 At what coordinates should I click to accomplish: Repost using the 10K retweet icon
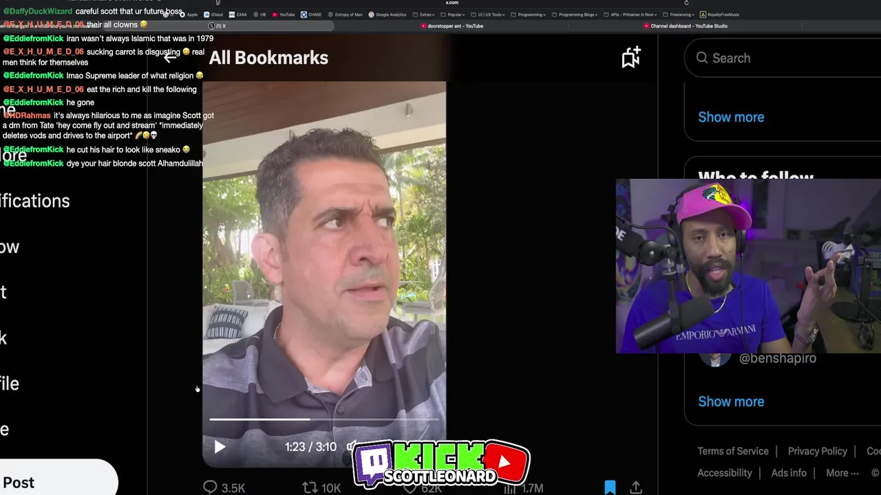tap(310, 487)
